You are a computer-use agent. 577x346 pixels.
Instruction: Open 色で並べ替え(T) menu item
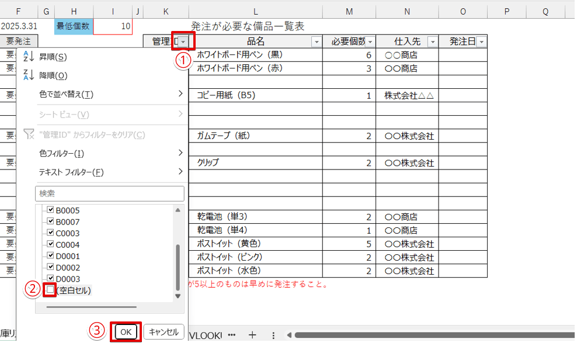(102, 94)
